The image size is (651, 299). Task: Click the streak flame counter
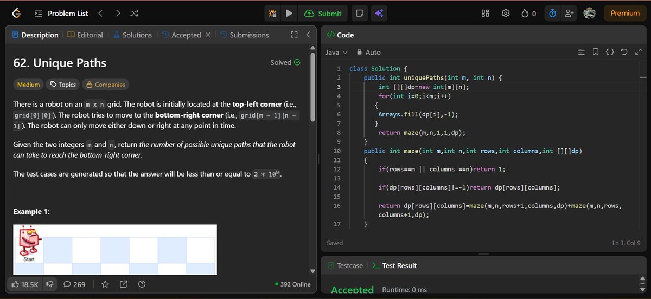point(528,14)
